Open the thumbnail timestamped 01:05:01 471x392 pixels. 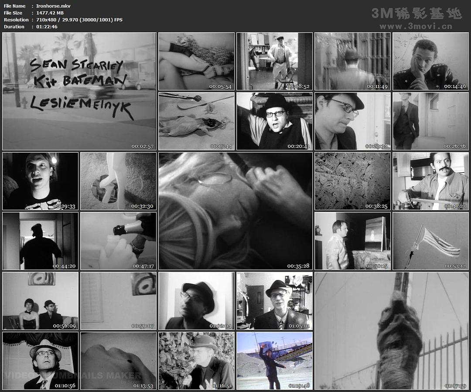(x=274, y=301)
